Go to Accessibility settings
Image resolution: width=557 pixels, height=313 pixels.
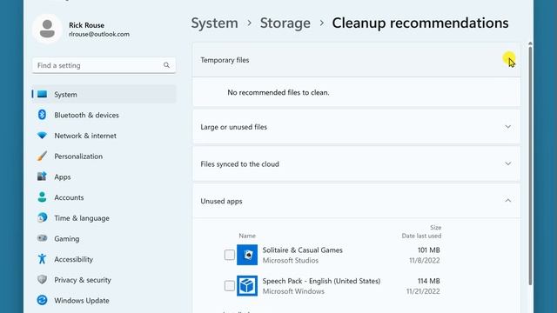(104, 259)
